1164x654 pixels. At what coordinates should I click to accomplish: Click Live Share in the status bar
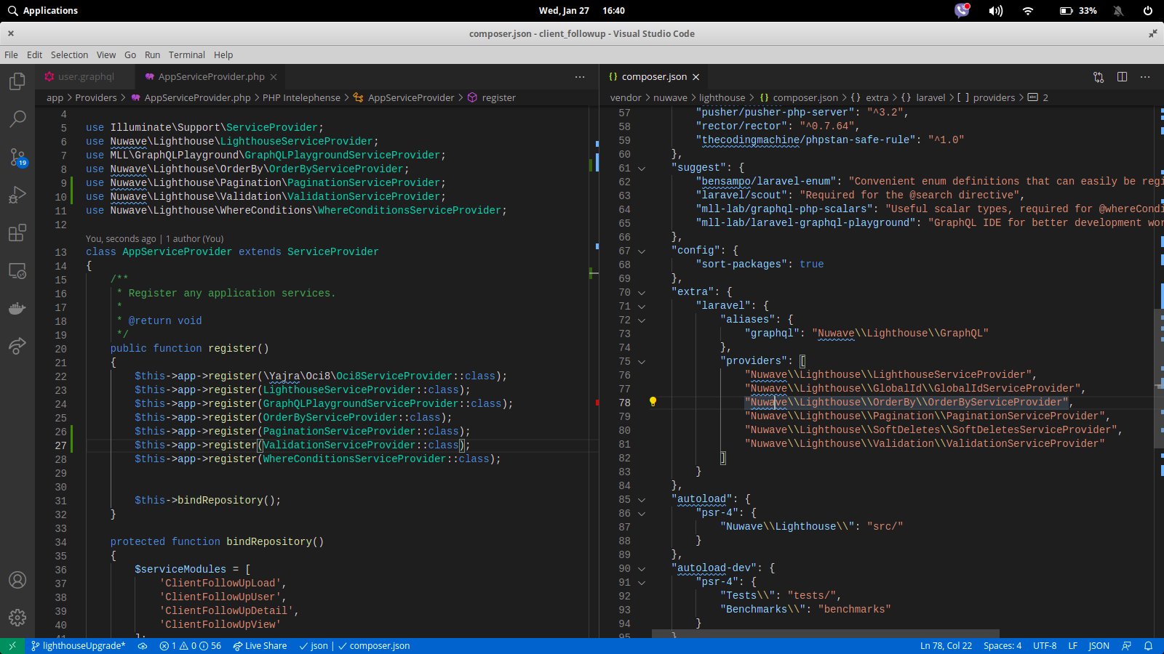pyautogui.click(x=260, y=646)
